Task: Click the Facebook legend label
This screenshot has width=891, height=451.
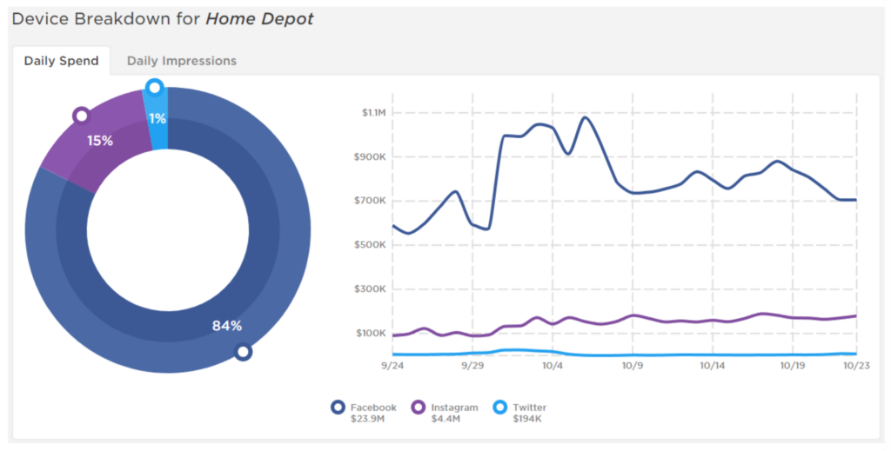Action: pos(373,408)
